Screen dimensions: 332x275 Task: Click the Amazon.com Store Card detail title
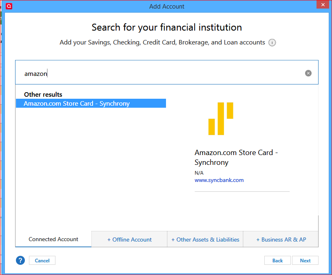coord(236,157)
